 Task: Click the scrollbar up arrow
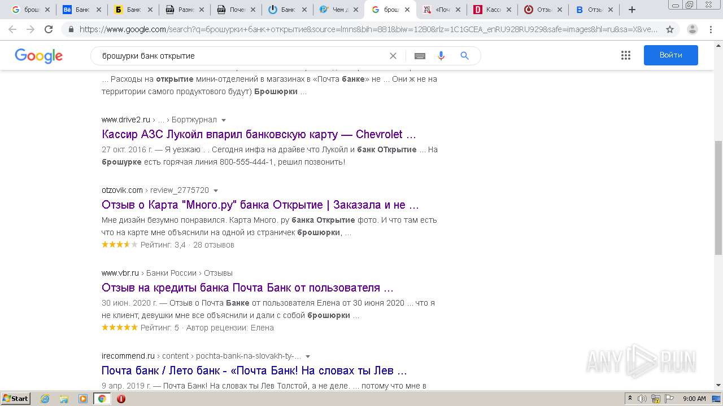[718, 45]
